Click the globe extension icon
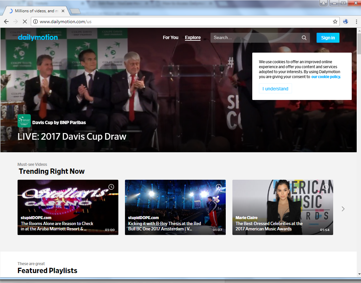The width and height of the screenshot is (361, 283). point(345,22)
